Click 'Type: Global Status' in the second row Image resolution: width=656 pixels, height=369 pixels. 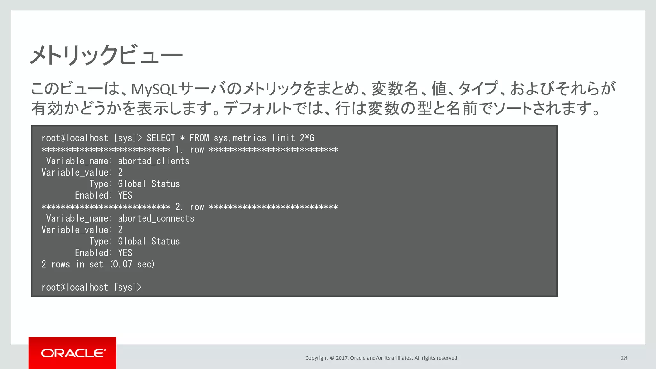(135, 241)
